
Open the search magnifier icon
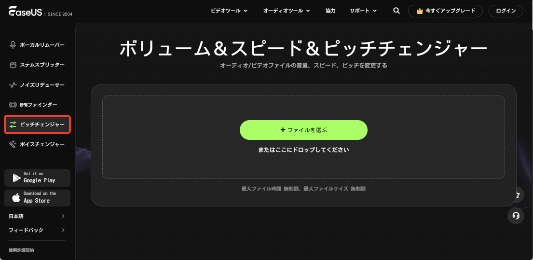coord(396,11)
